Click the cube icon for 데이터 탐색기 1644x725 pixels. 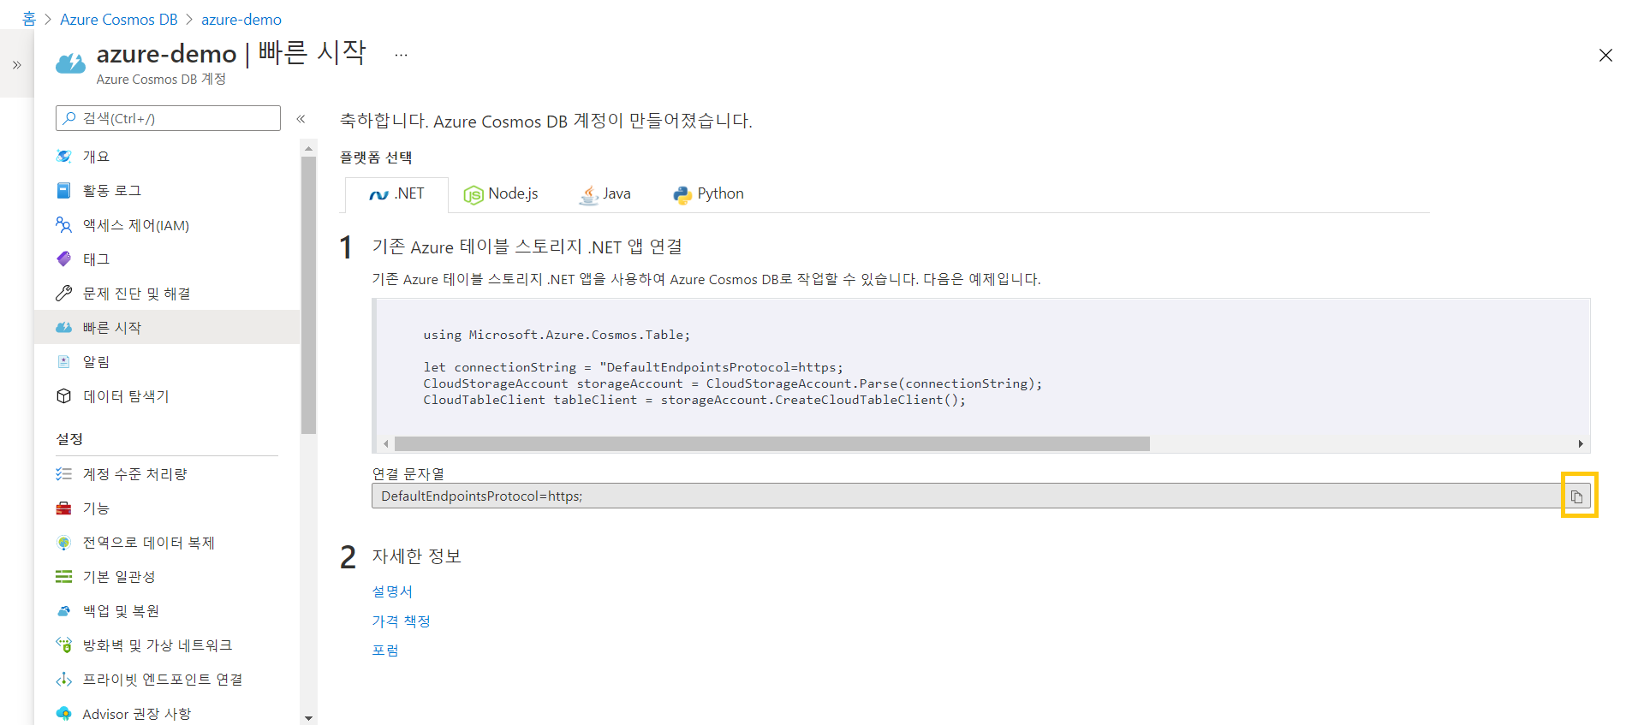(63, 395)
